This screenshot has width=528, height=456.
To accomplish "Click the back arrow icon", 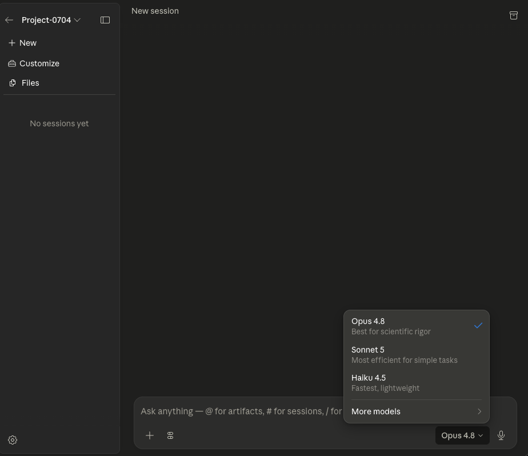I will pyautogui.click(x=9, y=20).
